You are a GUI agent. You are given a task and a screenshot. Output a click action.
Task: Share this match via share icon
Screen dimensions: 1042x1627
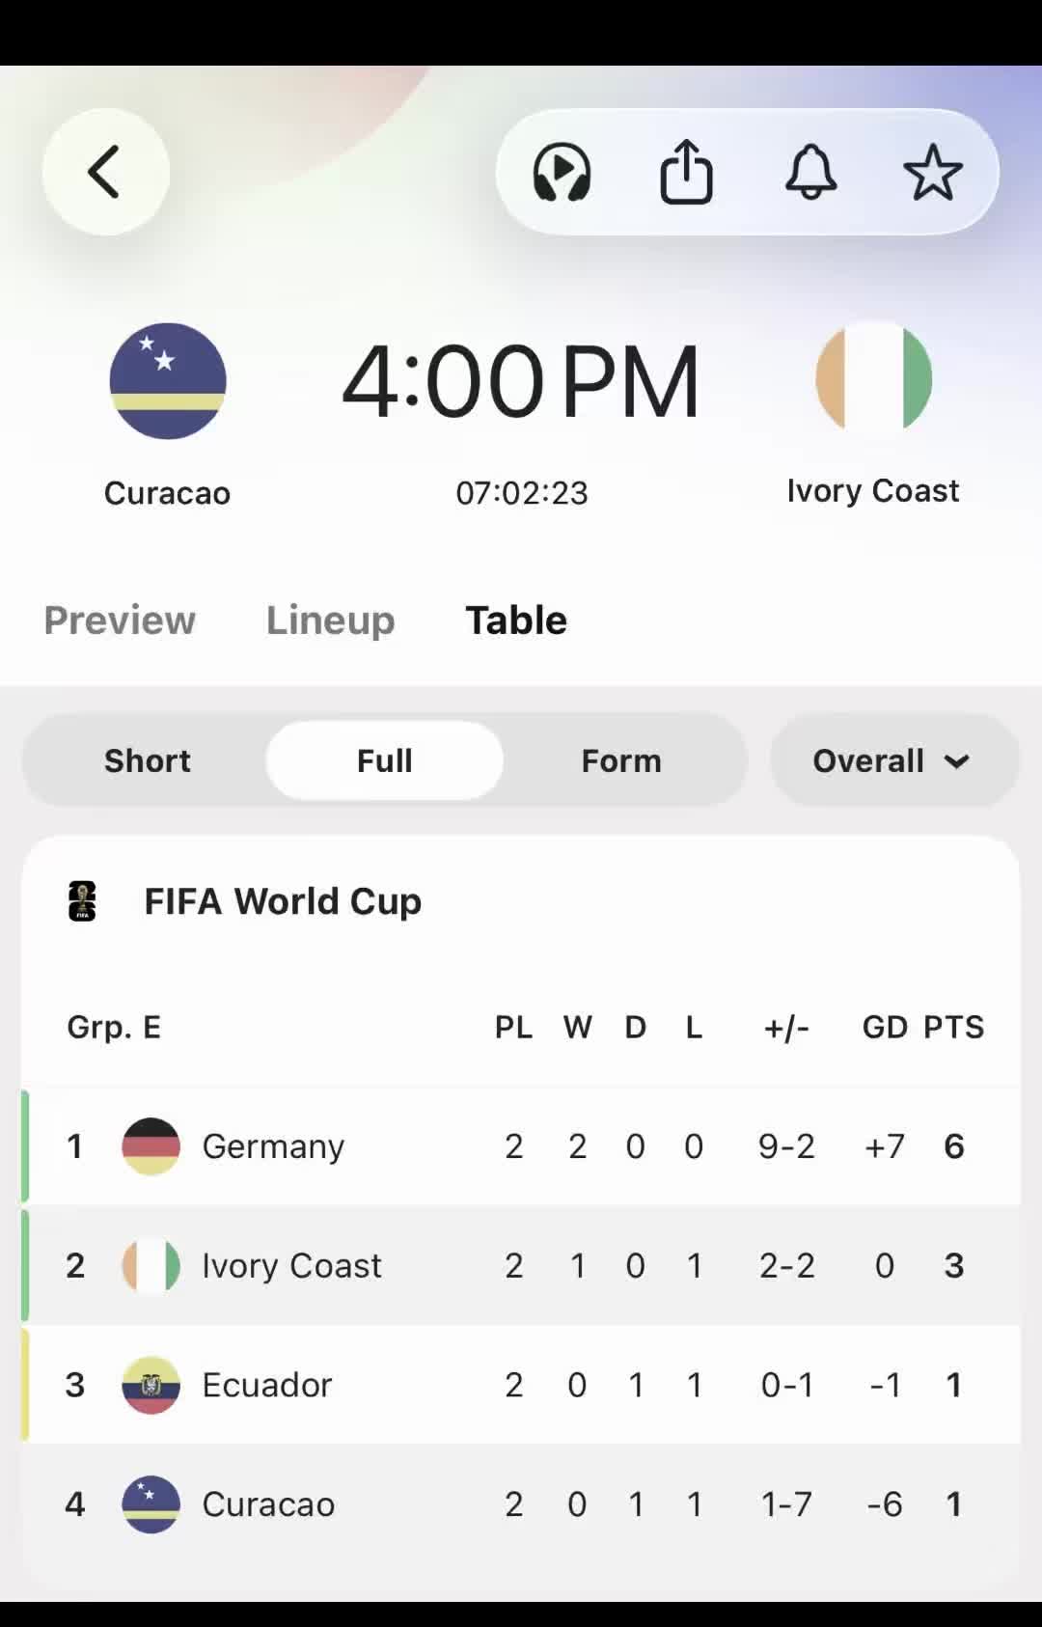pos(686,172)
